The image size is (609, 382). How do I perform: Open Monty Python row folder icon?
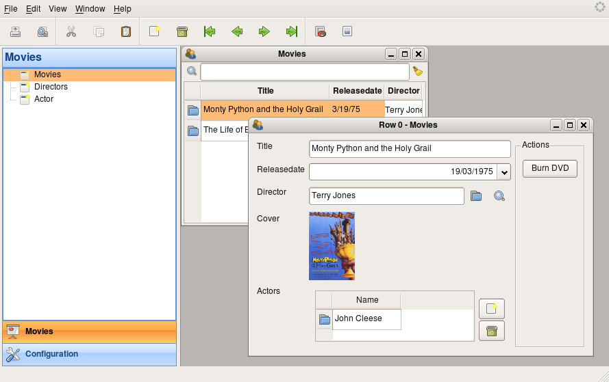[x=193, y=111]
